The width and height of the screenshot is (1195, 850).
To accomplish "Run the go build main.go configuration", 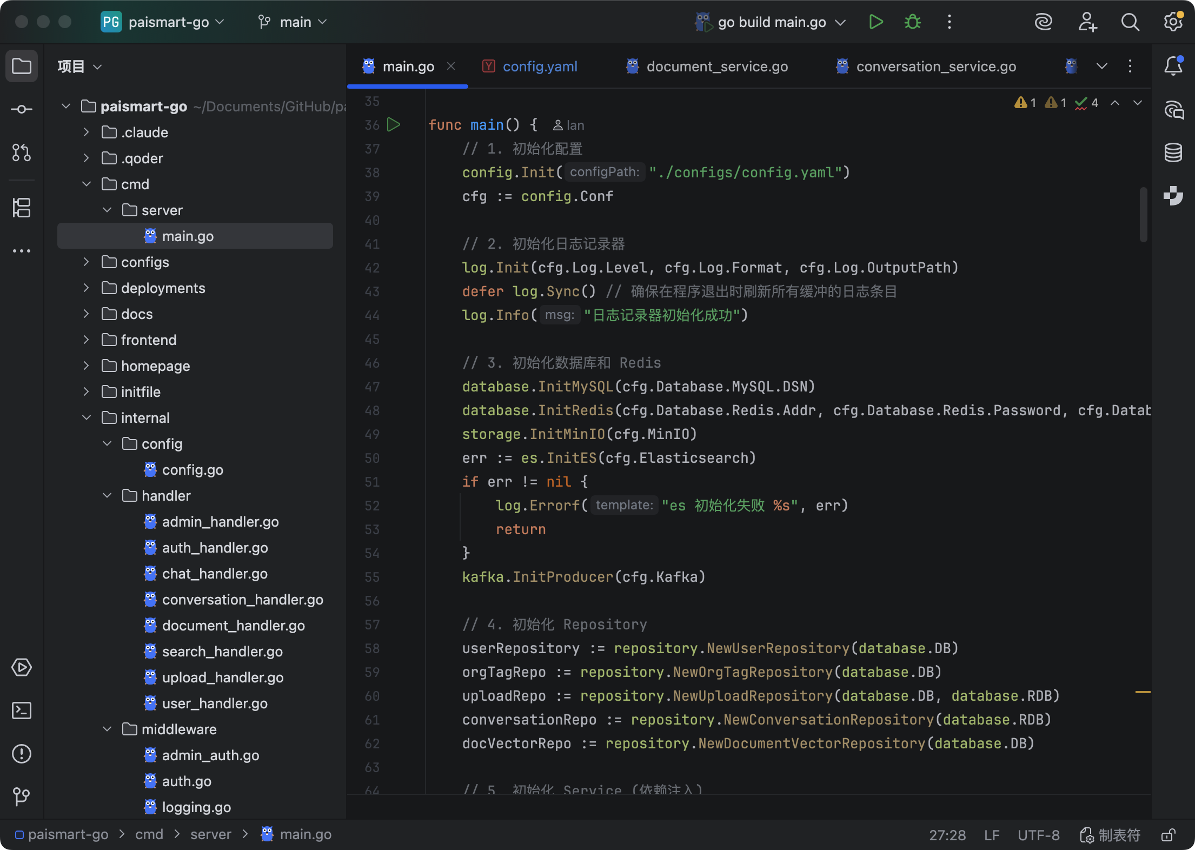I will pos(875,22).
